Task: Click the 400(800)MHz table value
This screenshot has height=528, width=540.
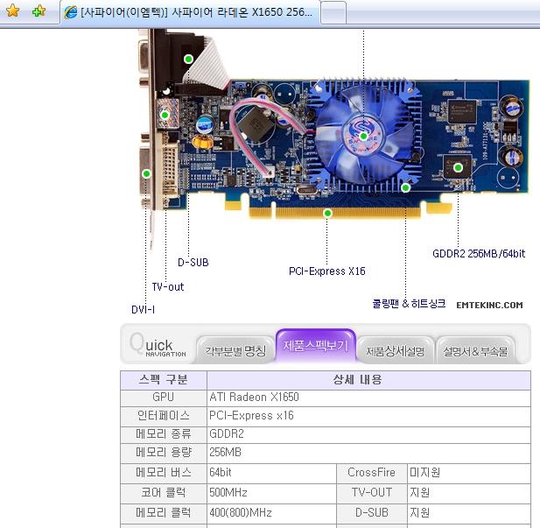Action: [241, 513]
